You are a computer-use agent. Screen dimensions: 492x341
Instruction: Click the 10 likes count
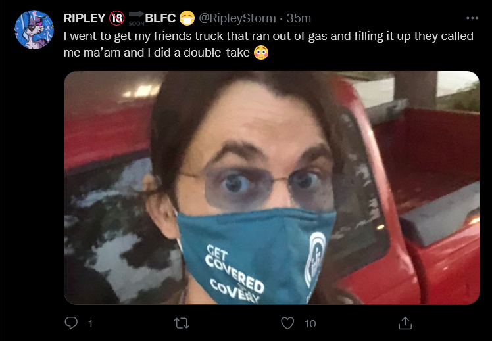click(310, 323)
